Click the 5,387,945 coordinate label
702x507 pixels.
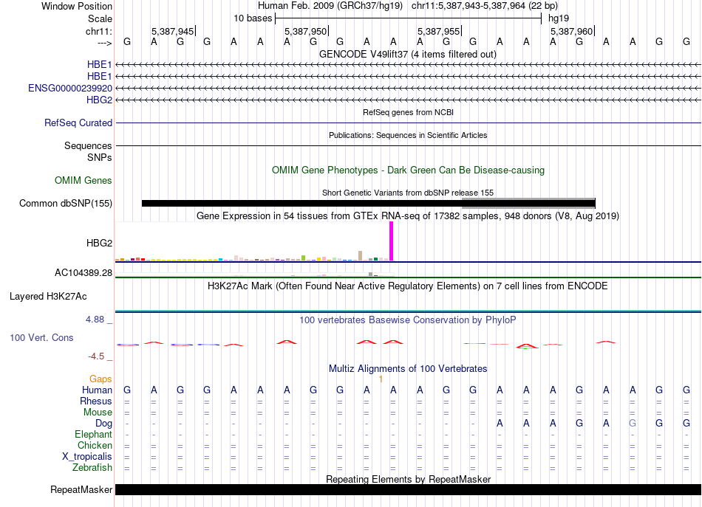coord(172,31)
